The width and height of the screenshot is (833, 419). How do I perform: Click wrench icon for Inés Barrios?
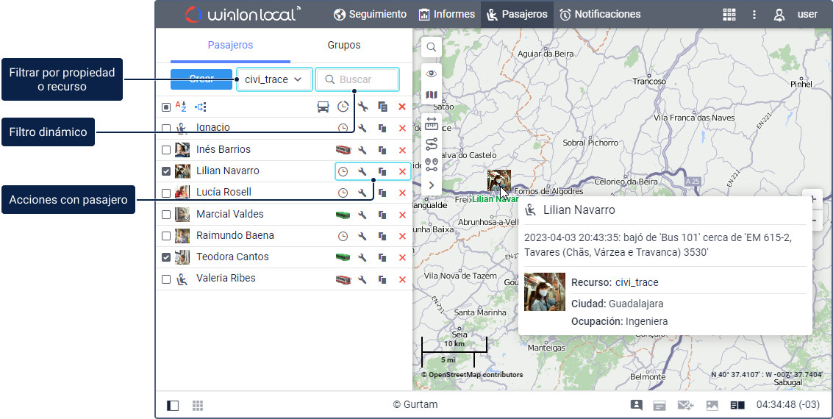pos(362,150)
